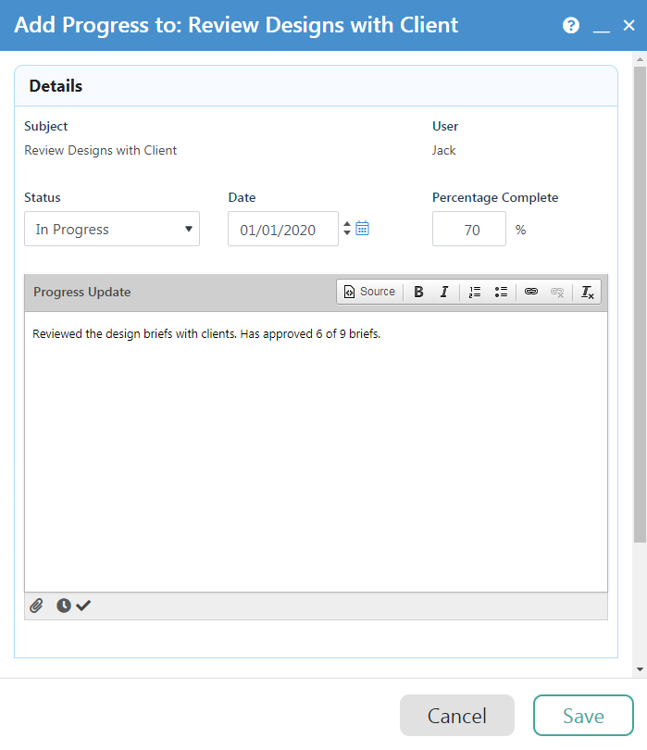647x750 pixels.
Task: Close the Add Progress dialog
Action: pyautogui.click(x=628, y=25)
